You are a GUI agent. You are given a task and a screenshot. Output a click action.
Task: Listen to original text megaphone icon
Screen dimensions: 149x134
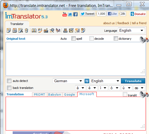144,40
